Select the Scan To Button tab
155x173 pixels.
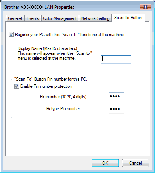pos(128,18)
